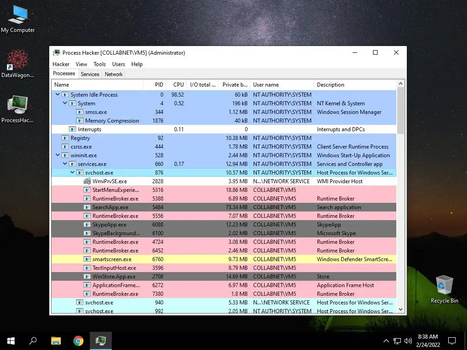Sort by the CPU column header
Screen dimensions: 467x350
[176, 85]
